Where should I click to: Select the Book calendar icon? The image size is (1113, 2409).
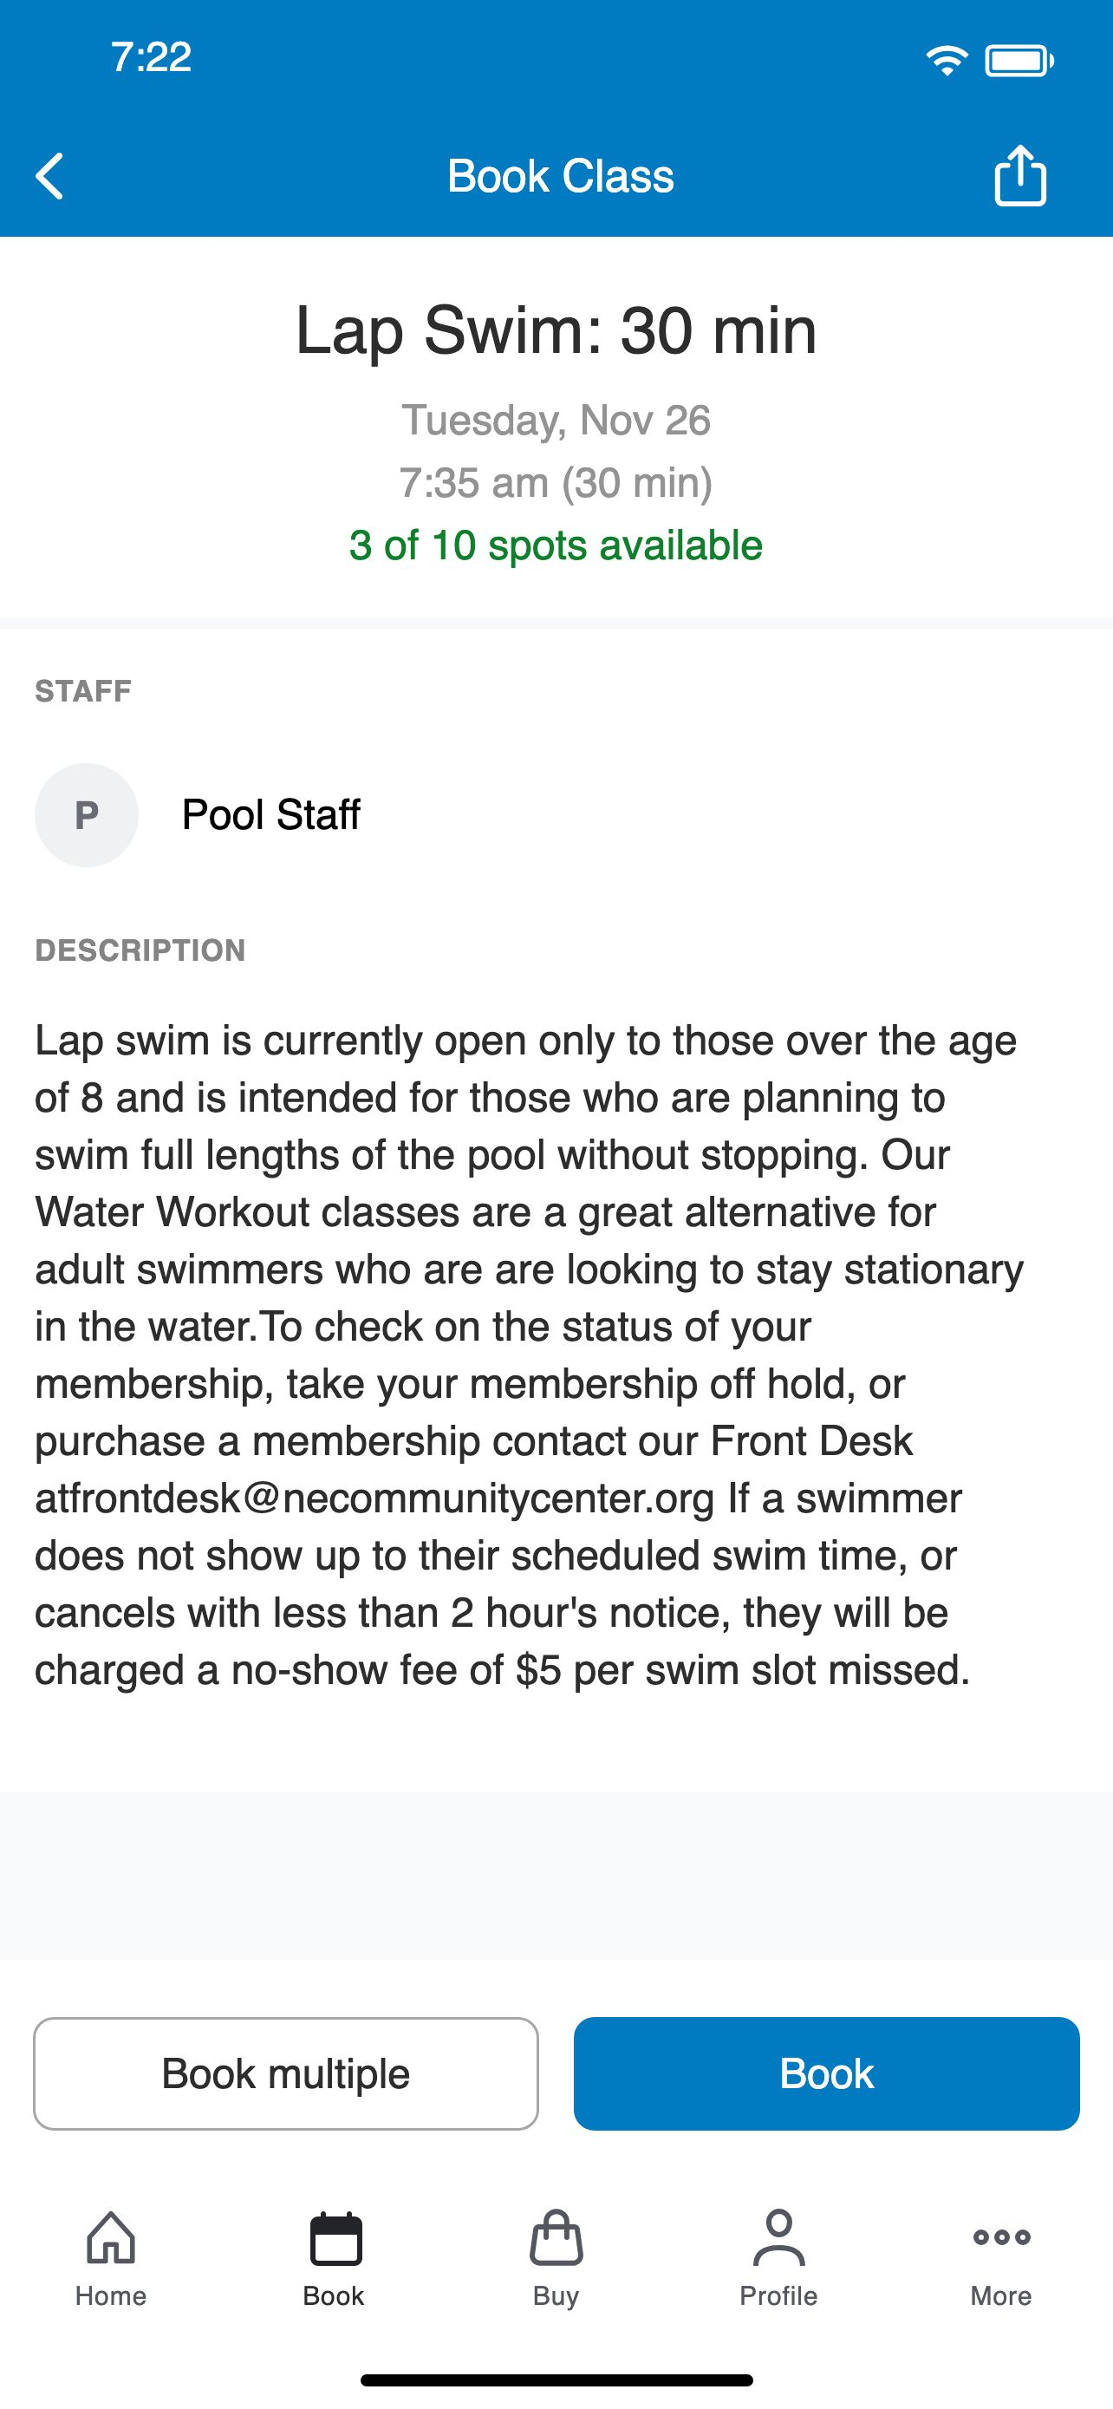coord(335,2238)
